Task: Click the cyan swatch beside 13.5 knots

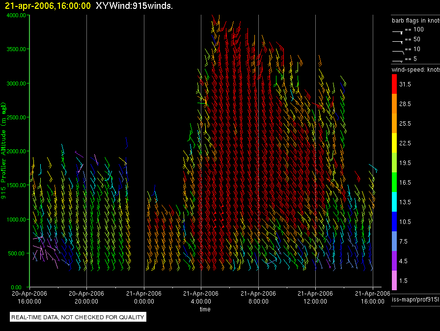Action: pyautogui.click(x=394, y=202)
